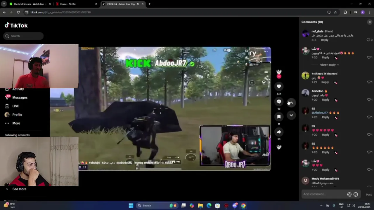Image resolution: width=374 pixels, height=210 pixels.
Task: Like the video with the heart icon
Action: pyautogui.click(x=279, y=86)
